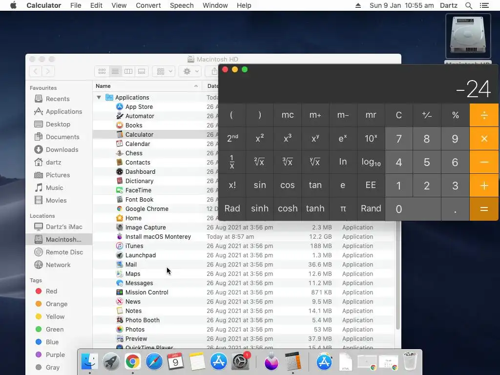Viewport: 500px width, 375px height.
Task: Open Launchpad from the Dock
Action: click(x=111, y=362)
